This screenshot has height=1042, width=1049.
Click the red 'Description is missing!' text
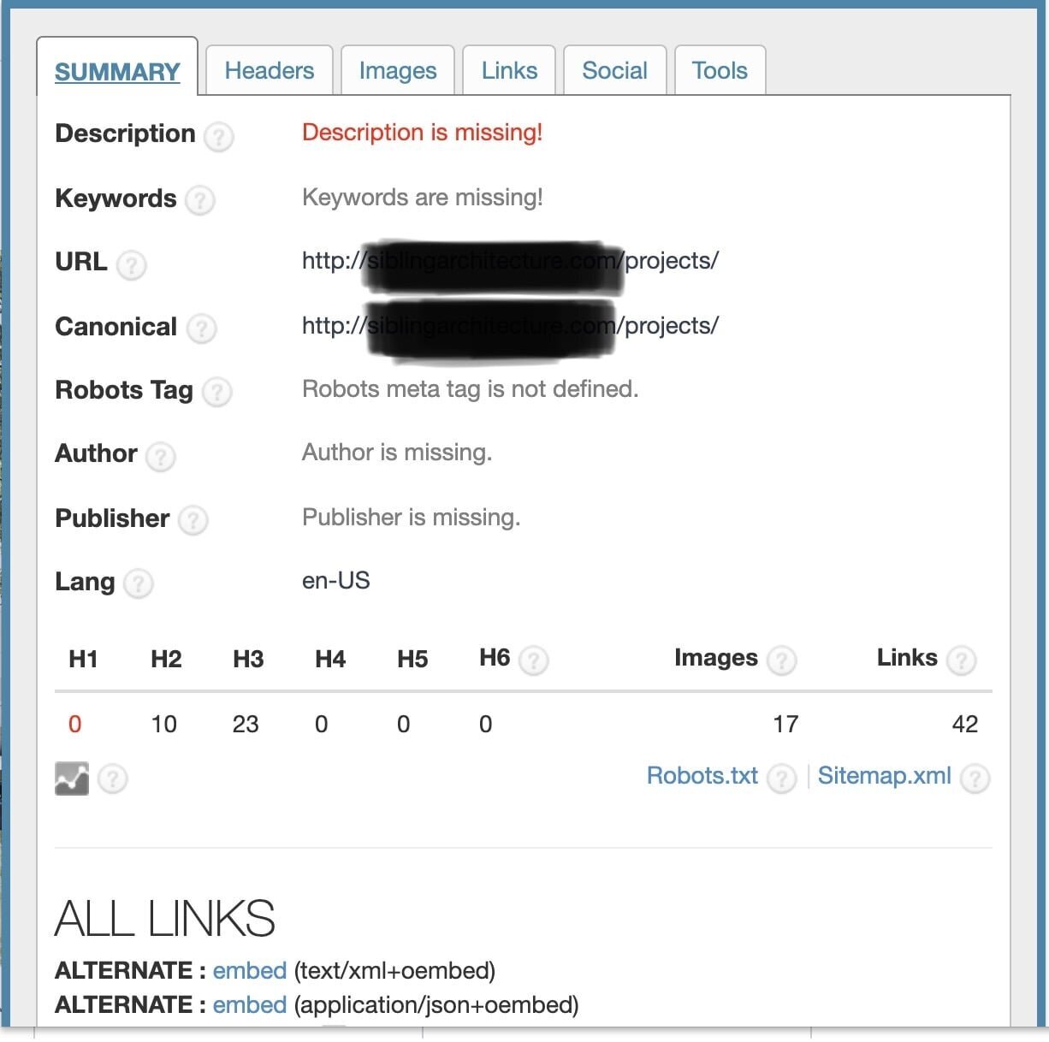coord(423,133)
